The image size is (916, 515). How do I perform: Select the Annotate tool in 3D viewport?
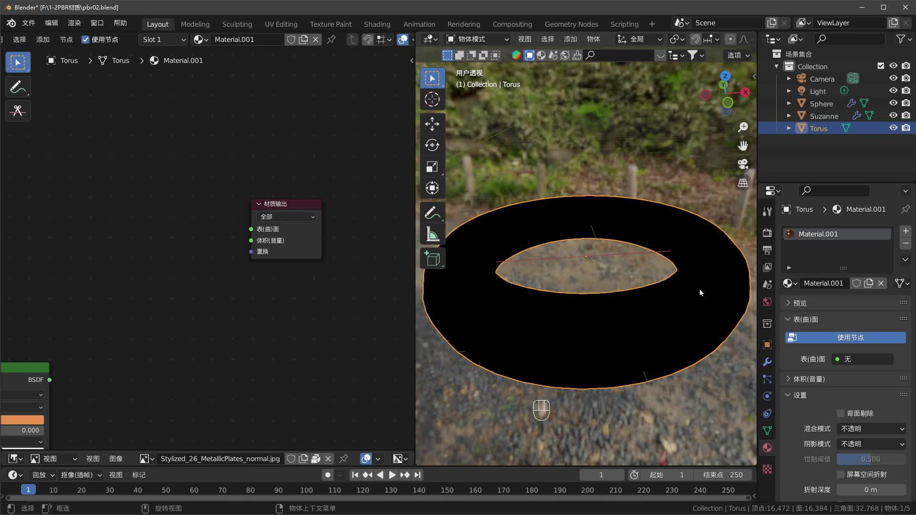point(432,213)
